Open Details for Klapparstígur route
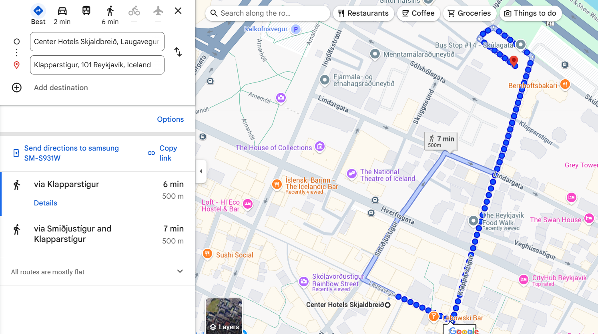The width and height of the screenshot is (598, 334). tap(46, 203)
